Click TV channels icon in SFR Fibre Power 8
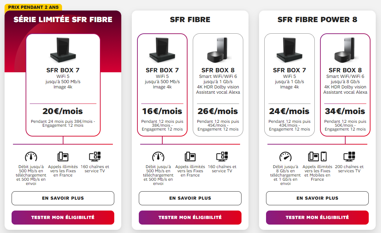 (x=349, y=157)
